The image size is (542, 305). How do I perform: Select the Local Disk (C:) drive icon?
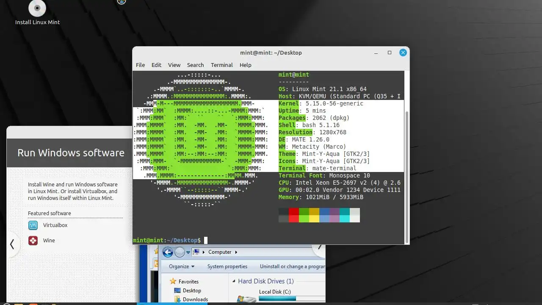coord(246,299)
